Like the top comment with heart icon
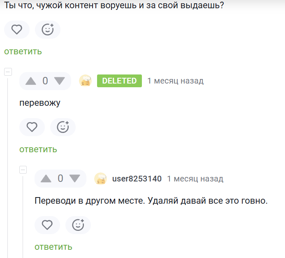Image resolution: width=285 pixels, height=258 pixels. point(16,30)
